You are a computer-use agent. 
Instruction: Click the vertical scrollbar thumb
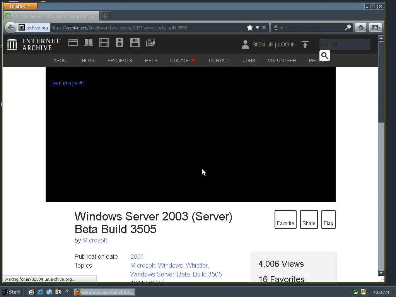coord(381,82)
